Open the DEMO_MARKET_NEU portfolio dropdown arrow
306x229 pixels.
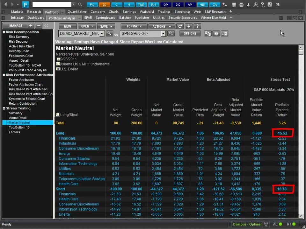(102, 34)
